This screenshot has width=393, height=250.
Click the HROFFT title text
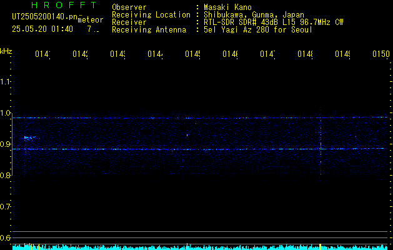point(64,5)
